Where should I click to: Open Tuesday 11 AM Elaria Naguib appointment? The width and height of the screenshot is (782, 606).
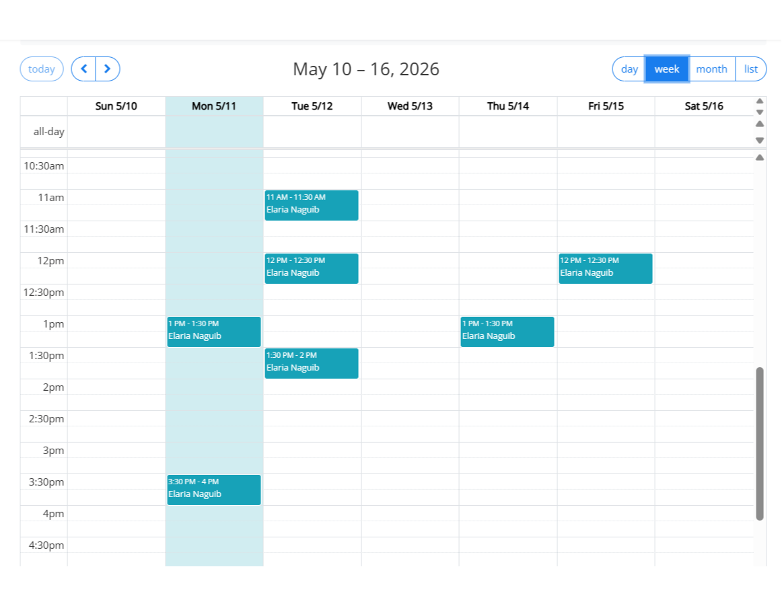tap(311, 205)
